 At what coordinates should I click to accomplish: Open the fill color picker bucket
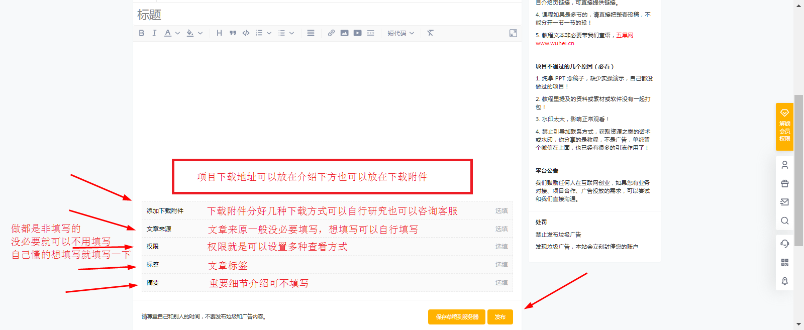coord(190,33)
